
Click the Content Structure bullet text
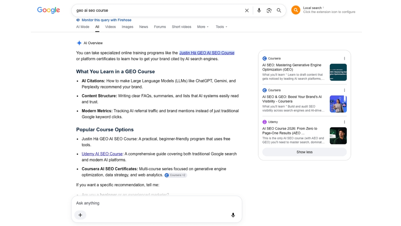(x=160, y=99)
